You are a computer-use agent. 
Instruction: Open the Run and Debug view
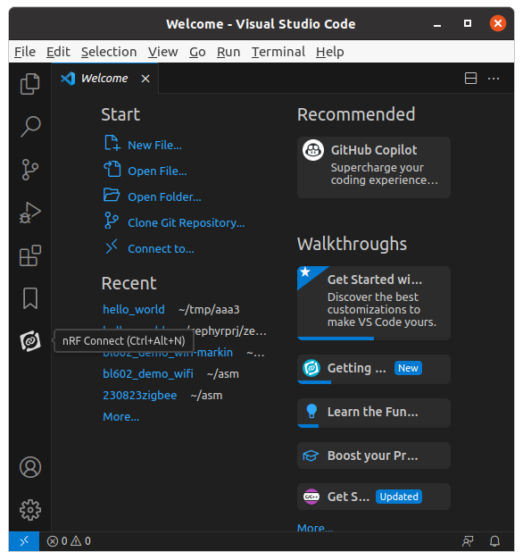[x=30, y=213]
